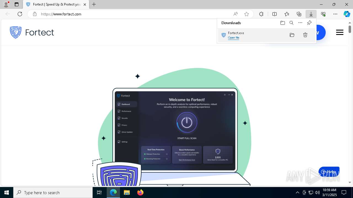Toggle the Downloads toolbar button
The image size is (353, 198).
click(311, 14)
